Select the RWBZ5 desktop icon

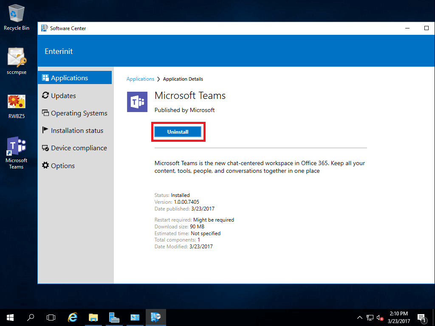(17, 107)
